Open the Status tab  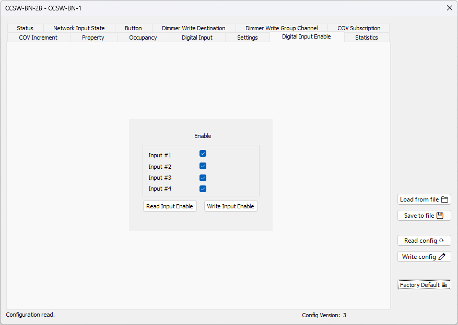click(25, 28)
